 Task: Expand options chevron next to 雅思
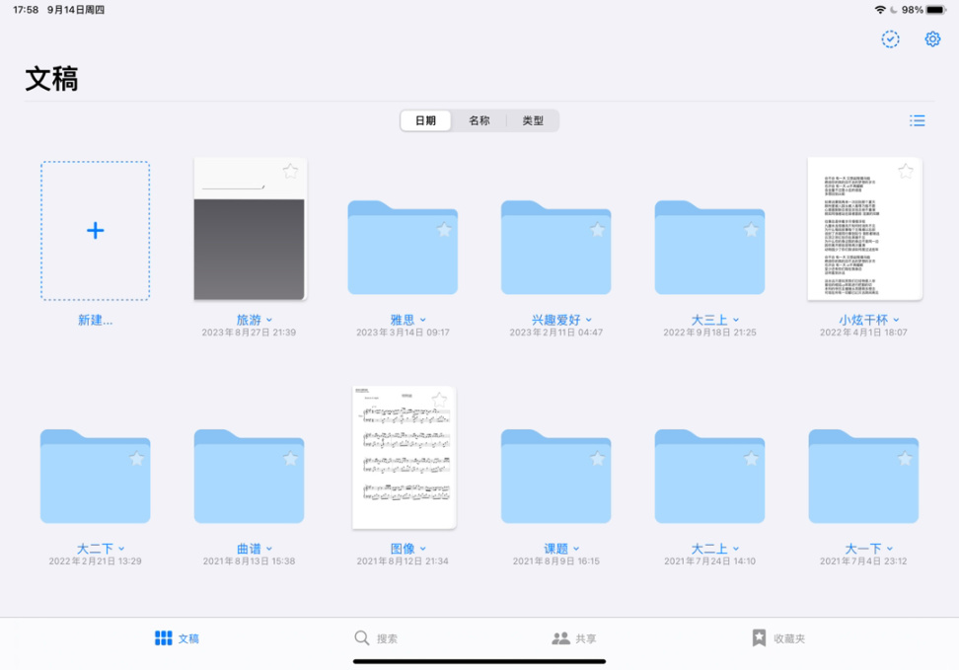(x=423, y=320)
